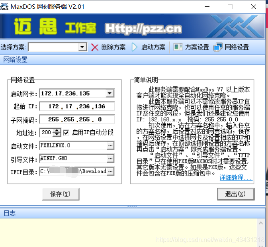The height and width of the screenshot is (247, 268).
Task: Close the MaxDOS window
Action: (254, 7)
